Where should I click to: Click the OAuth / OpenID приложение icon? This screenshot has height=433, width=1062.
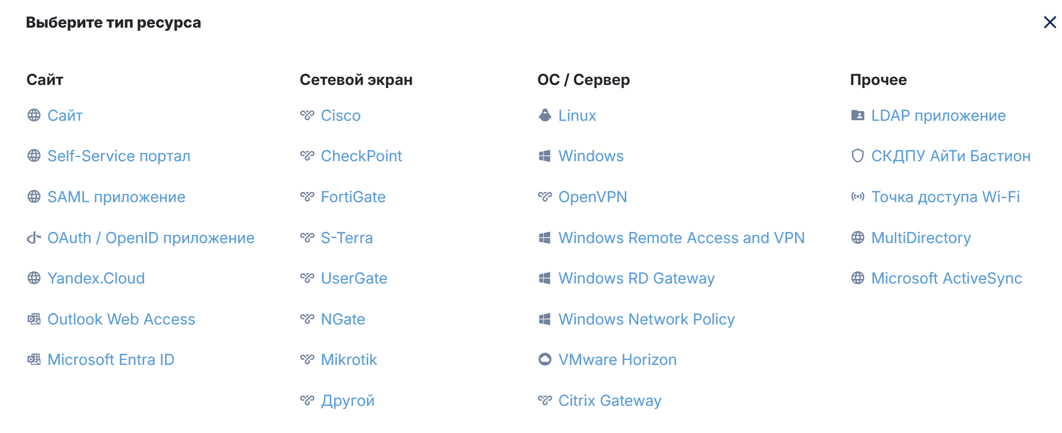[34, 237]
